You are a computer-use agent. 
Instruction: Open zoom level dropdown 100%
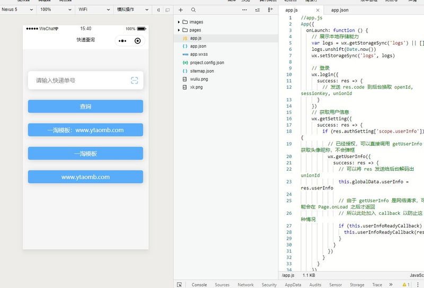click(56, 10)
